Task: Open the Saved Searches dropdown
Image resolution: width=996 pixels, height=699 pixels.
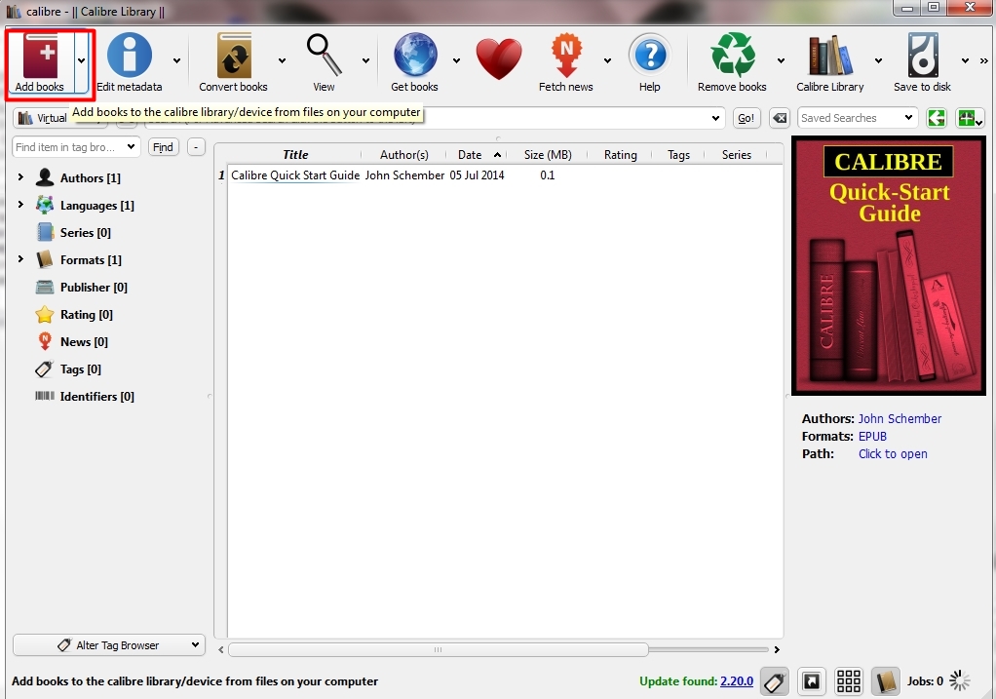Action: click(857, 118)
